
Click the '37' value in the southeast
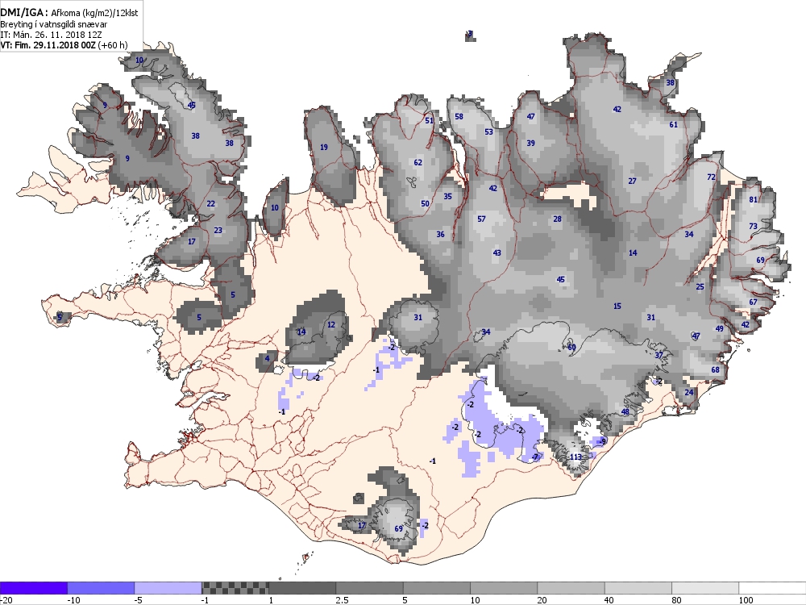(659, 355)
